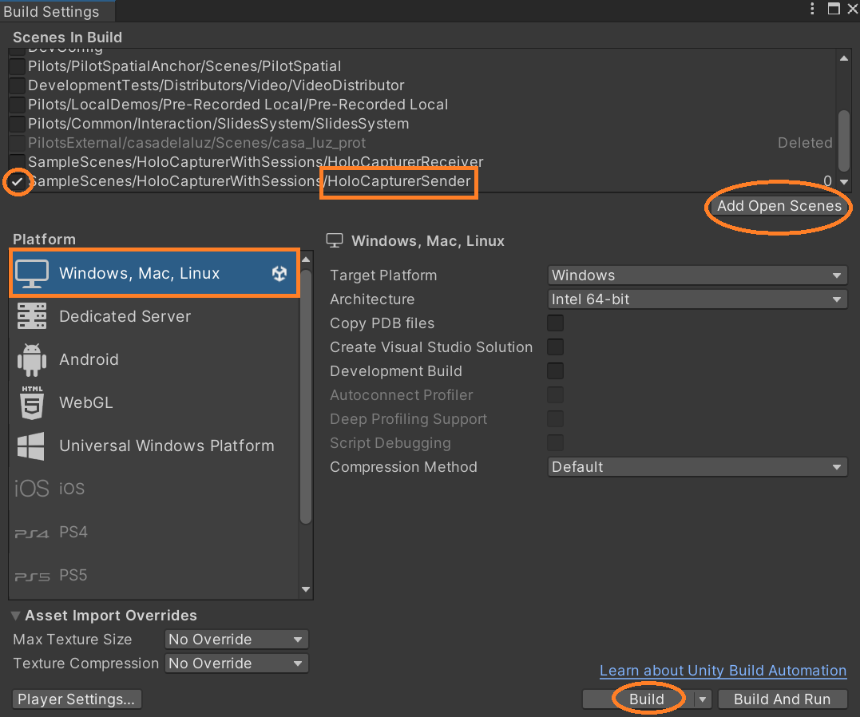Choose the Android robot platform icon
The height and width of the screenshot is (717, 860).
(31, 359)
